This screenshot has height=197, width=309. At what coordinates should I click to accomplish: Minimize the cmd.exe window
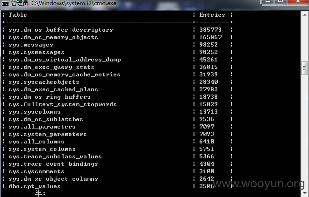pos(267,2)
